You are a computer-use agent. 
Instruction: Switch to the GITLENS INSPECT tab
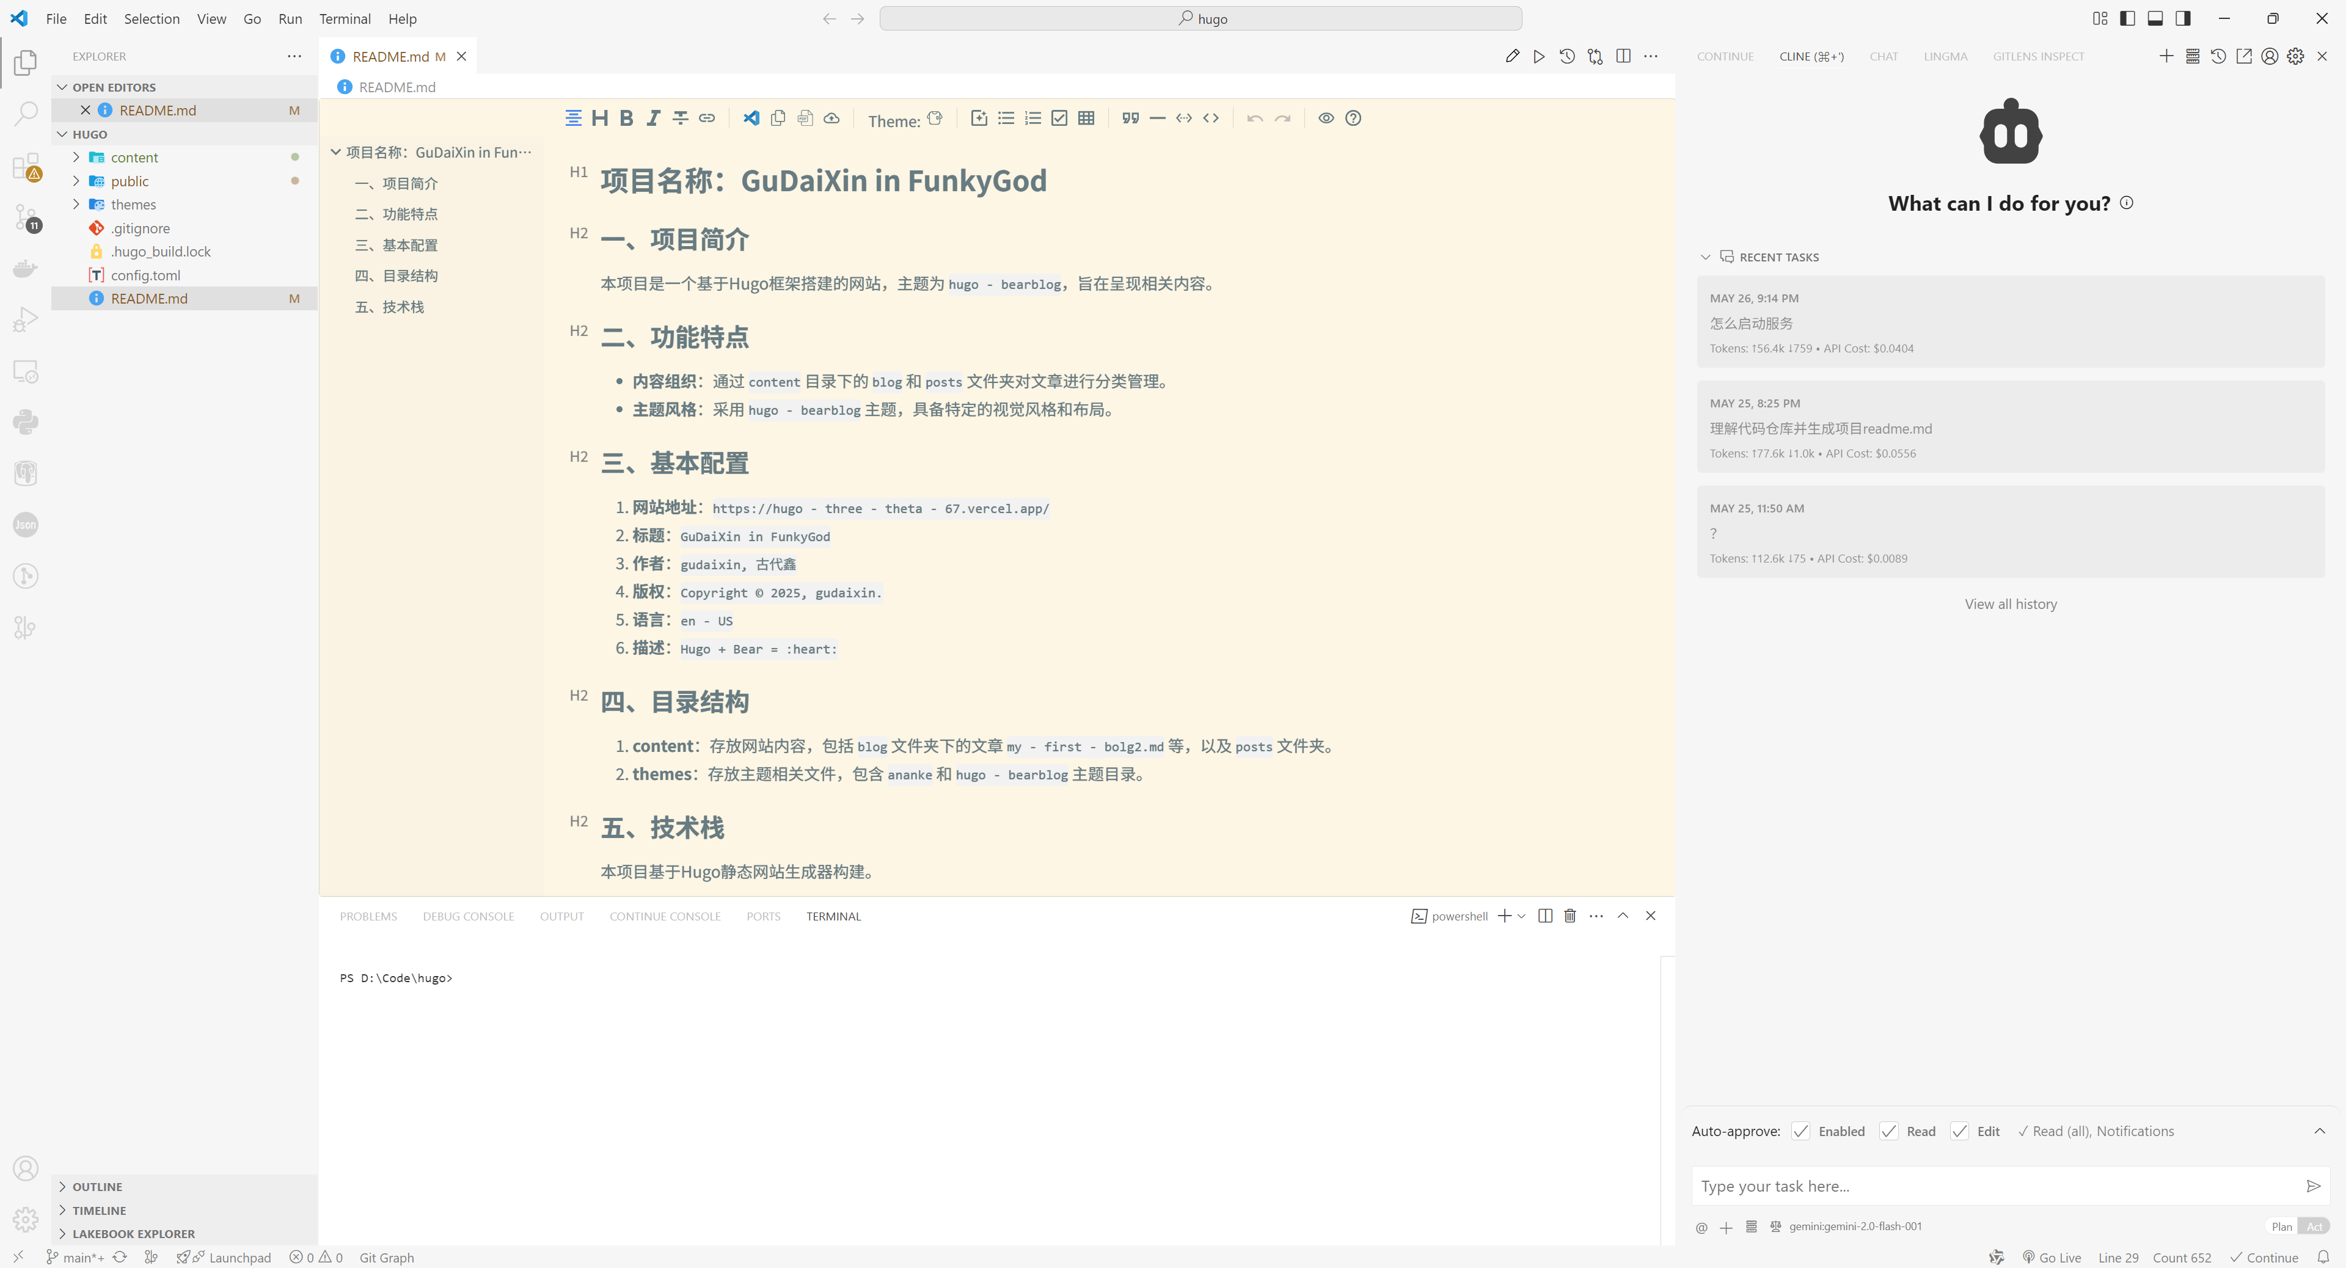tap(2038, 56)
